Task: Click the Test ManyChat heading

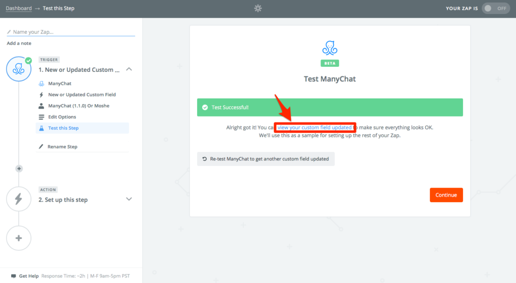Action: 330,79
